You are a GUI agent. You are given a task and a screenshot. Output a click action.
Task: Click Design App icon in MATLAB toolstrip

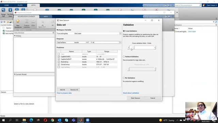point(3,10)
